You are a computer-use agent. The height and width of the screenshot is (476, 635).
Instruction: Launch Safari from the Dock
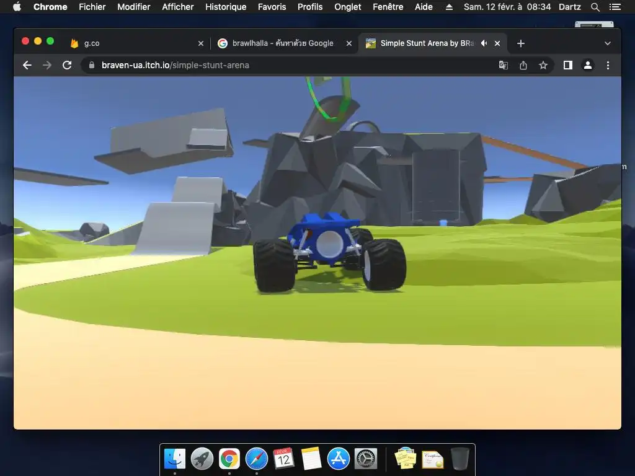pyautogui.click(x=256, y=459)
